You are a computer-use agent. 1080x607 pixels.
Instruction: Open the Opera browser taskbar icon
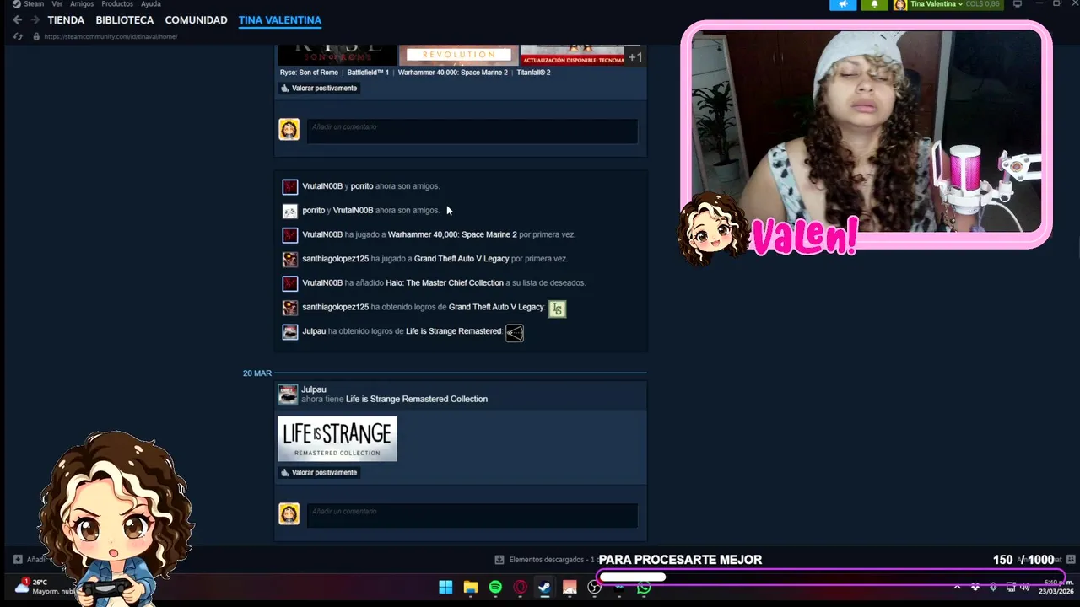521,587
